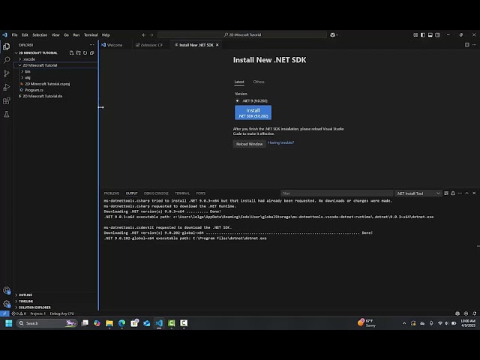Open the Having trouble? link

tap(281, 142)
